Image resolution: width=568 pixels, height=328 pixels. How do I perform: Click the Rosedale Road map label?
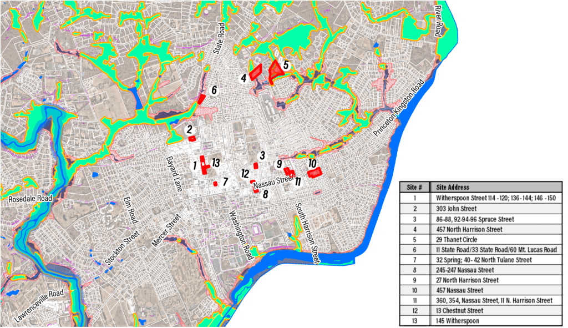click(30, 198)
